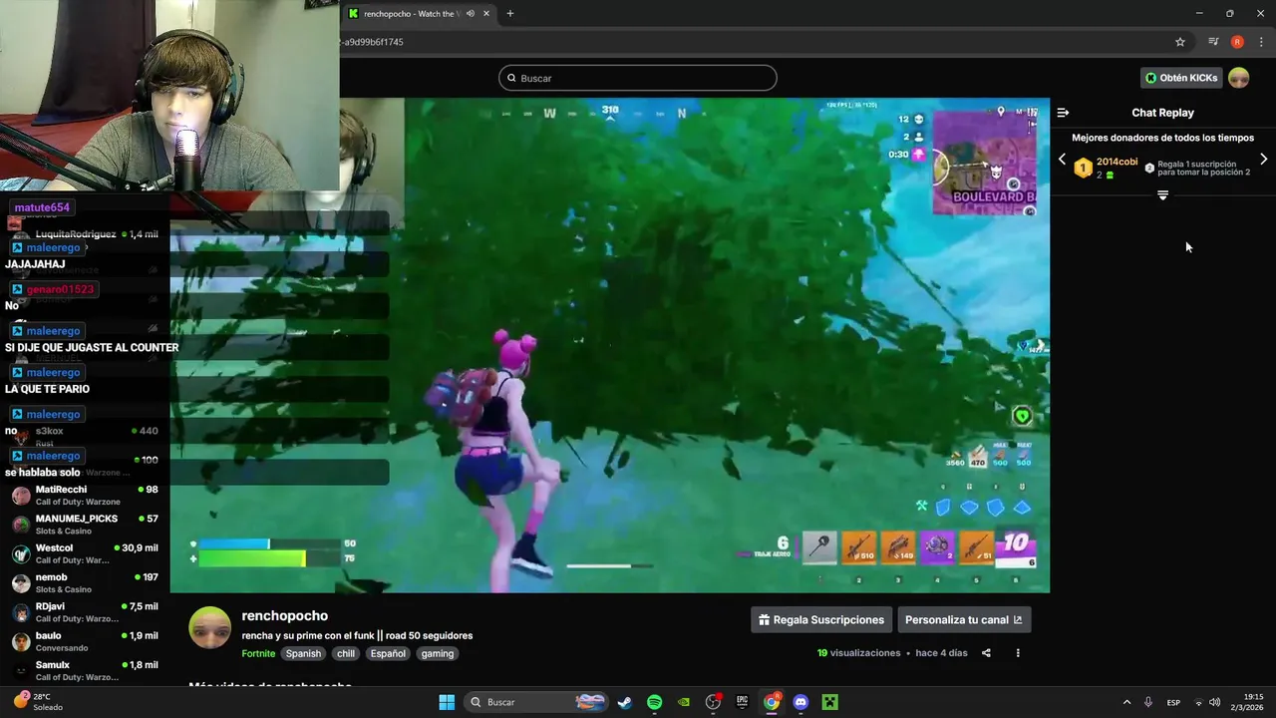Open renchopocho channel avatar
1276x718 pixels.
pyautogui.click(x=209, y=628)
